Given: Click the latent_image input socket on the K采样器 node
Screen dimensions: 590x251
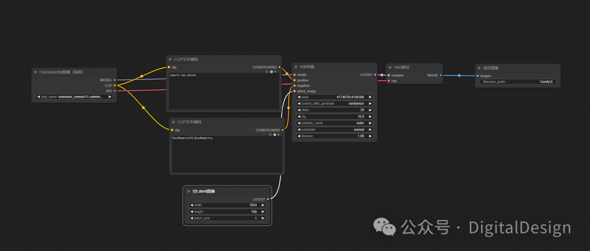Looking at the screenshot, I should pyautogui.click(x=294, y=91).
